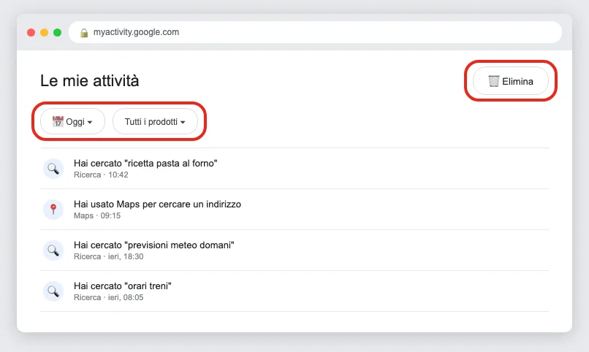This screenshot has height=352, width=589.
Task: Close the window with the red button
Action: pos(31,33)
